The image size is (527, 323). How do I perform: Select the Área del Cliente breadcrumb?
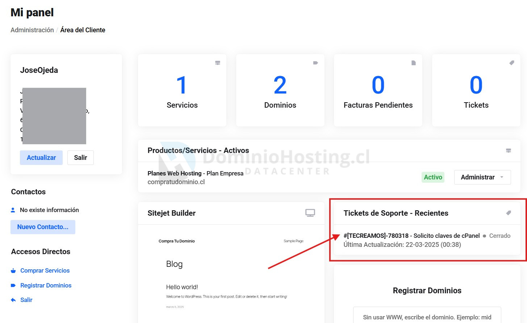click(83, 30)
